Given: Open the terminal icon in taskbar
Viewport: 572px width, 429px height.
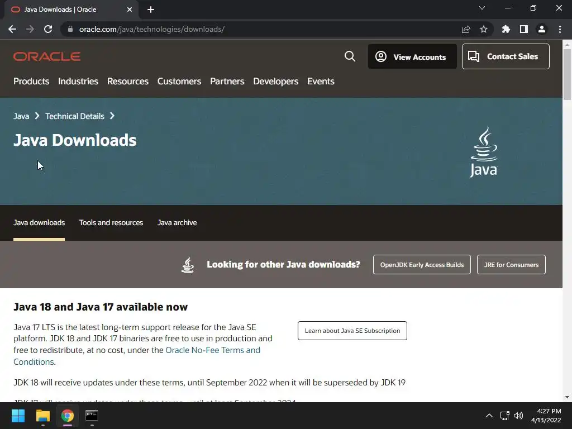Looking at the screenshot, I should click(92, 415).
